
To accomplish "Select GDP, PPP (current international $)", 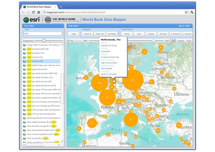I will point(41,114).
